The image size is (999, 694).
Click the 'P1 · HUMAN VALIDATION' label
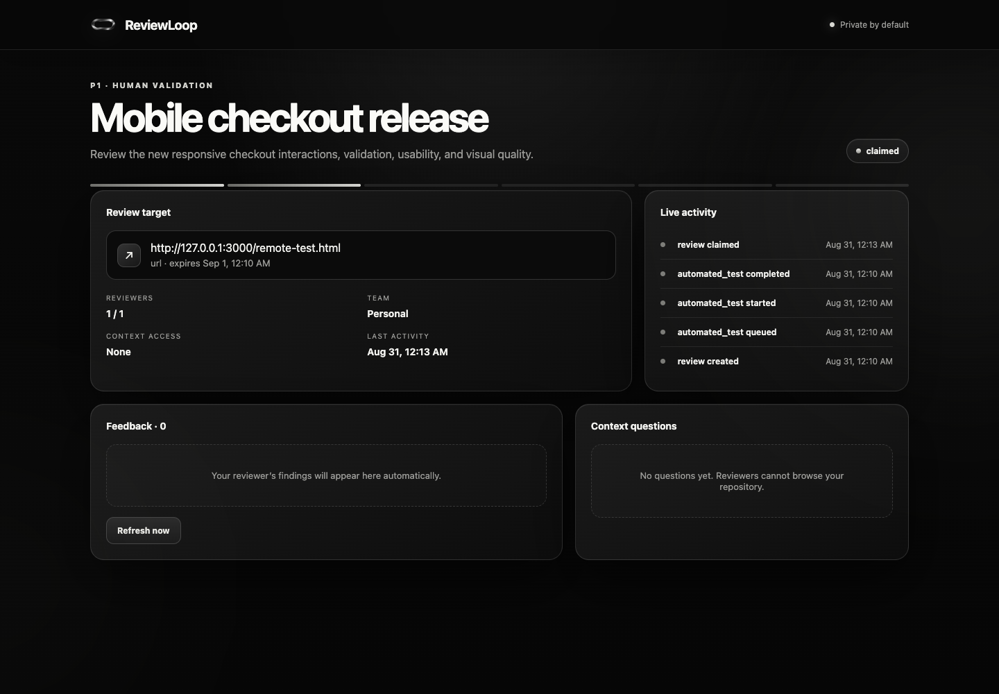151,85
